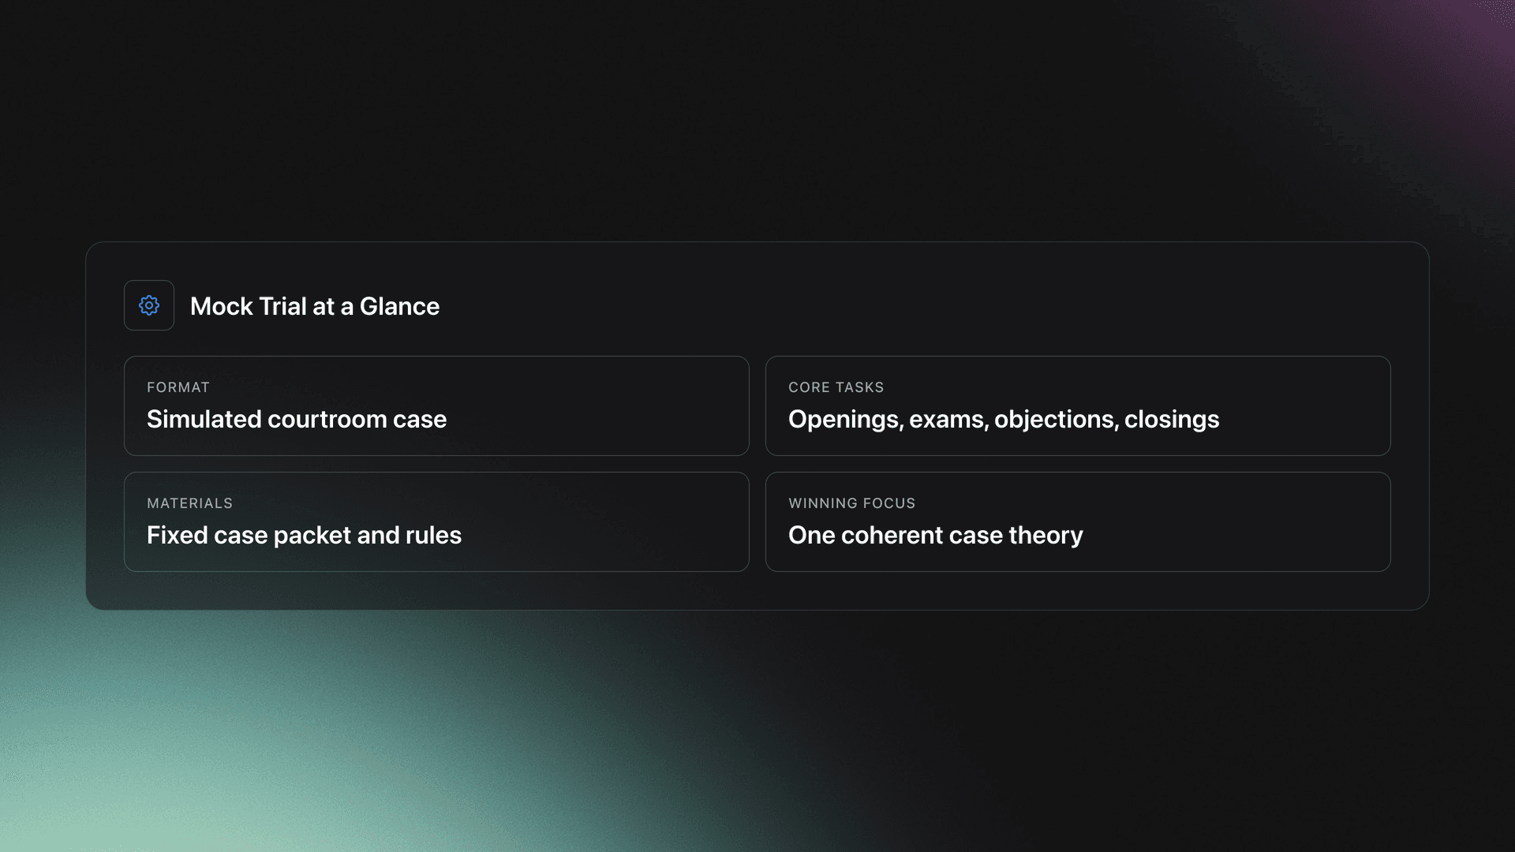Click the WINNING FOCUS label
Viewport: 1515px width, 852px height.
coord(851,503)
